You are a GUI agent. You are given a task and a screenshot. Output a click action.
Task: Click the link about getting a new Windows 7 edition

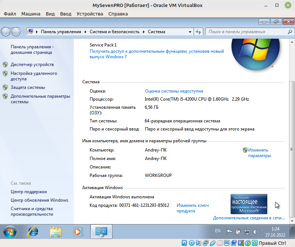(x=157, y=54)
